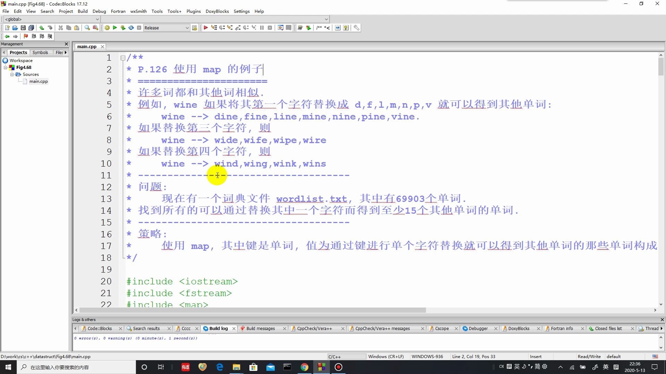Click the Save file icon

click(x=23, y=28)
